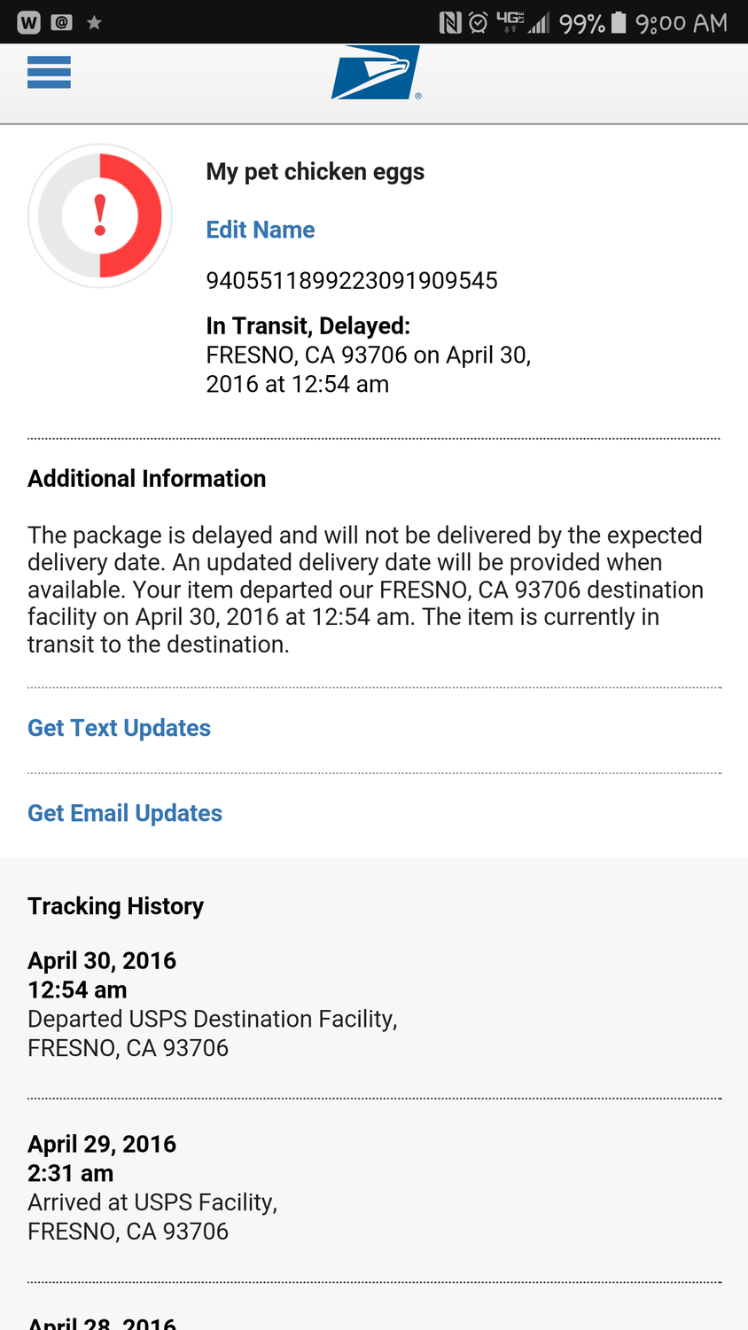Tap the NFC status icon
The width and height of the screenshot is (748, 1330).
click(x=450, y=22)
